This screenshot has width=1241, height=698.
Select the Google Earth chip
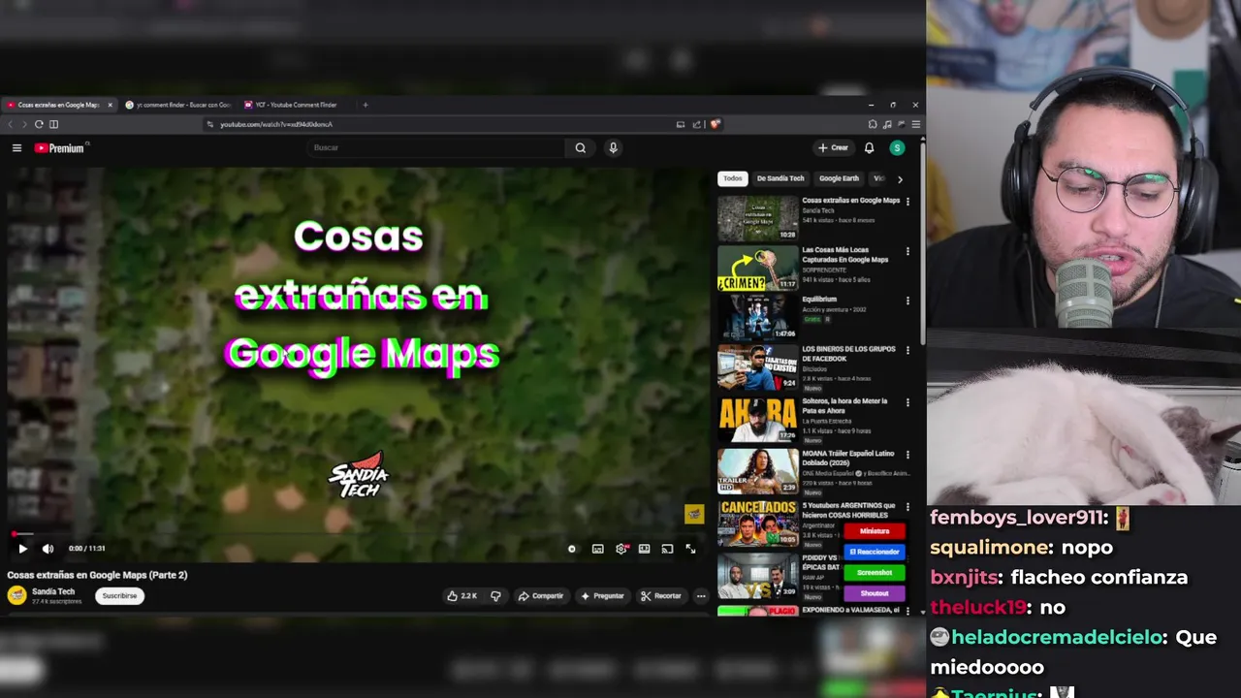839,178
